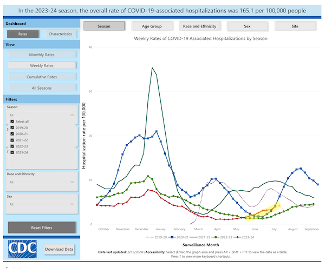325x268 pixels.
Task: Collapse the Season filter dropdown
Action: click(72, 115)
